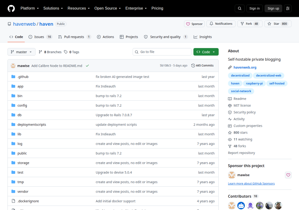Click the Notifications bell button
Viewport: 299px width, 210px height.
pos(221,24)
